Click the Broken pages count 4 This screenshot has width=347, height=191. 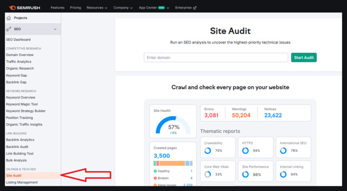191,178
